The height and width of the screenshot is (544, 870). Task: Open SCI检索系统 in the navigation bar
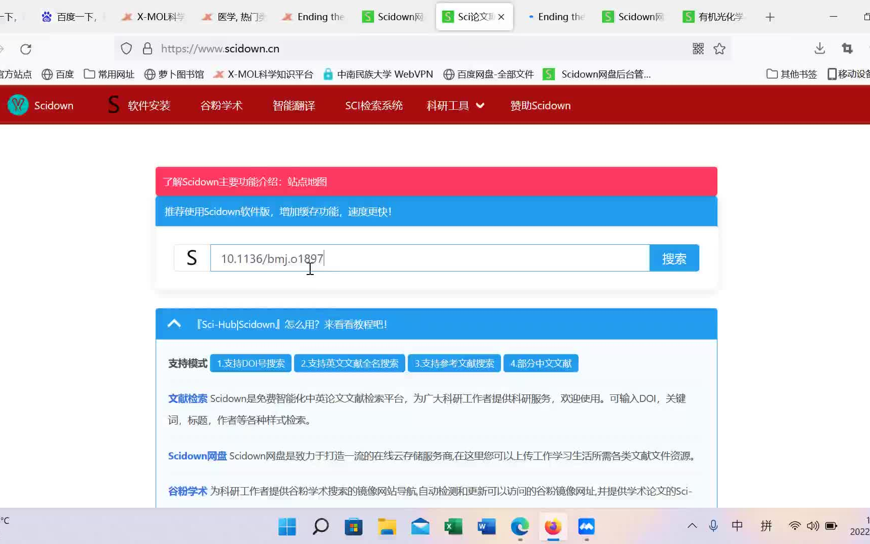pyautogui.click(x=374, y=106)
